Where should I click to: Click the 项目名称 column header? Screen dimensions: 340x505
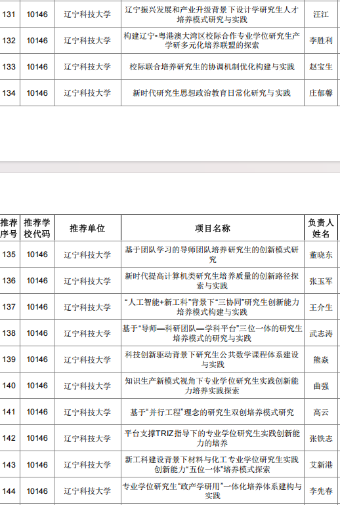tap(213, 228)
